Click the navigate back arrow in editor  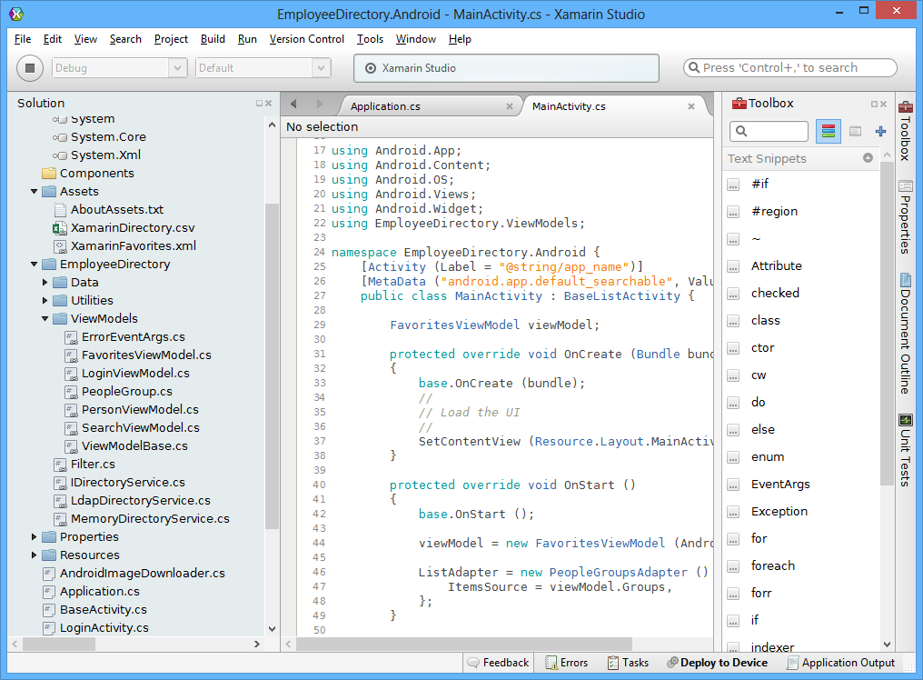coord(293,104)
